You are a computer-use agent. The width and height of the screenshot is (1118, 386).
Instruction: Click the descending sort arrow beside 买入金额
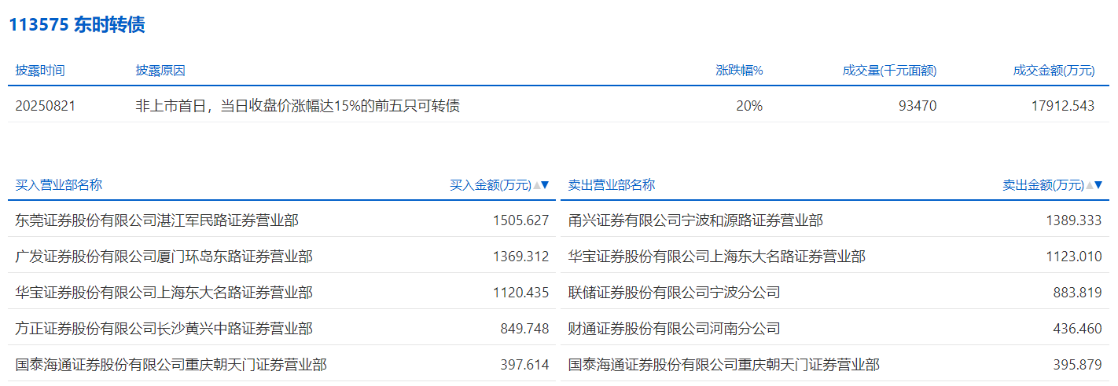(545, 186)
